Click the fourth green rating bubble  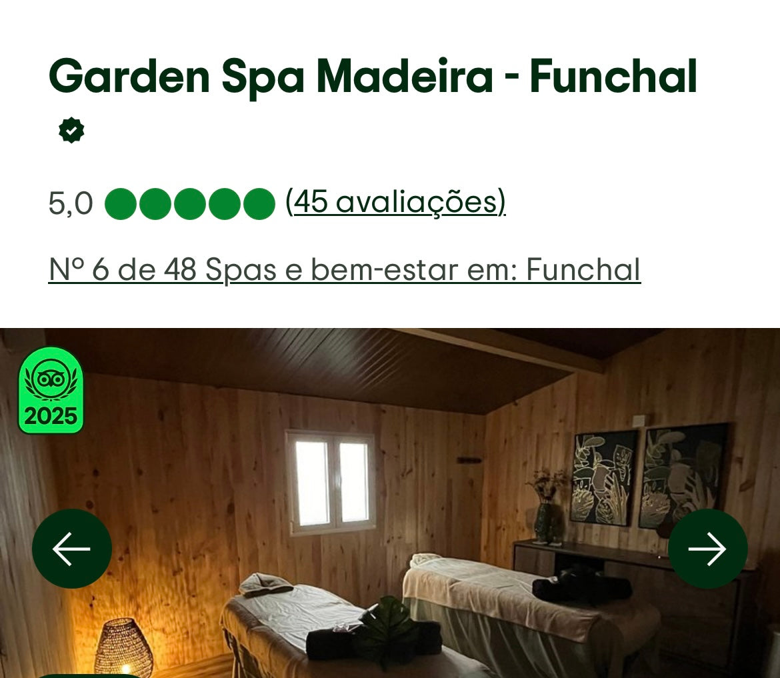coord(225,203)
